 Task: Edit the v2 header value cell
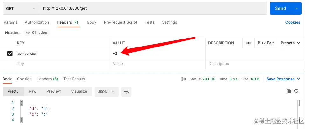coord(158,54)
